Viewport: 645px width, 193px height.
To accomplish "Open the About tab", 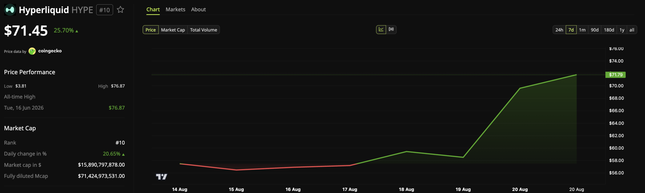I will 198,10.
